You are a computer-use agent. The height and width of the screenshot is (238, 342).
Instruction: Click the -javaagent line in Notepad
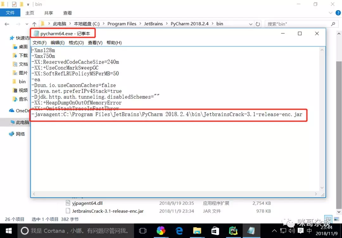coord(167,114)
